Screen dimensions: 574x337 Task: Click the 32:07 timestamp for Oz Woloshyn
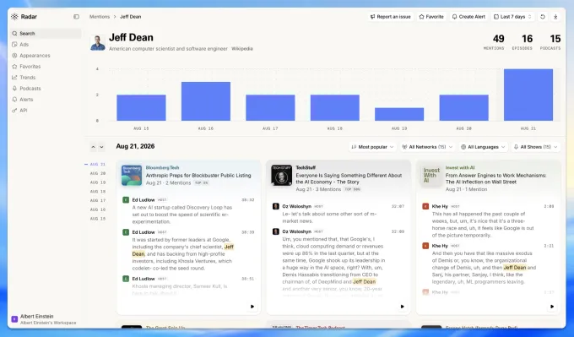click(398, 207)
